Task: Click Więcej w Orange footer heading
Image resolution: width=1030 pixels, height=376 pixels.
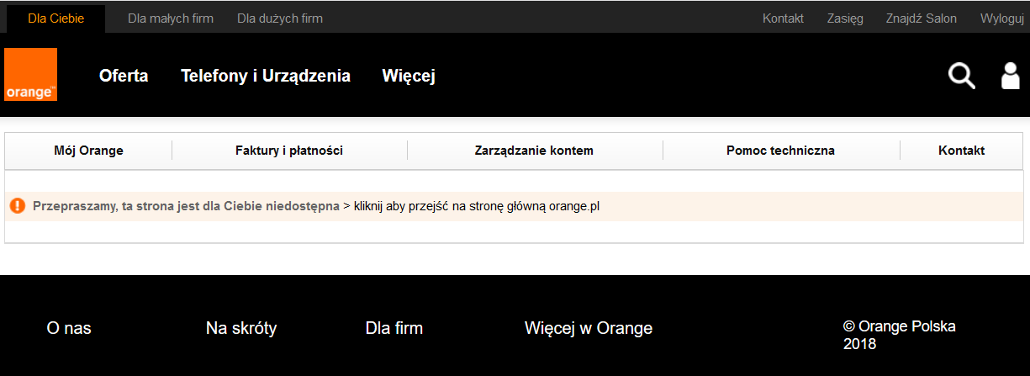Action: pyautogui.click(x=589, y=328)
